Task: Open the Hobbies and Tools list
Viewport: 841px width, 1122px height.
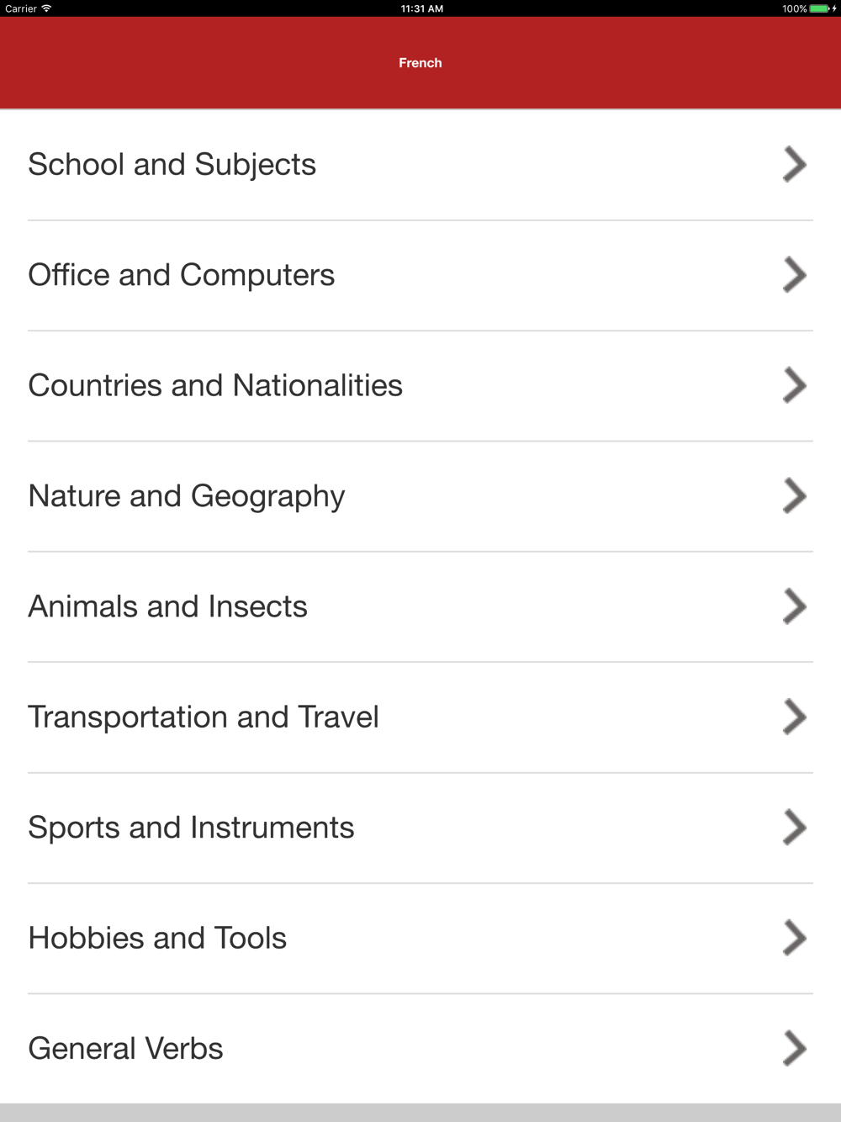Action: click(x=158, y=938)
